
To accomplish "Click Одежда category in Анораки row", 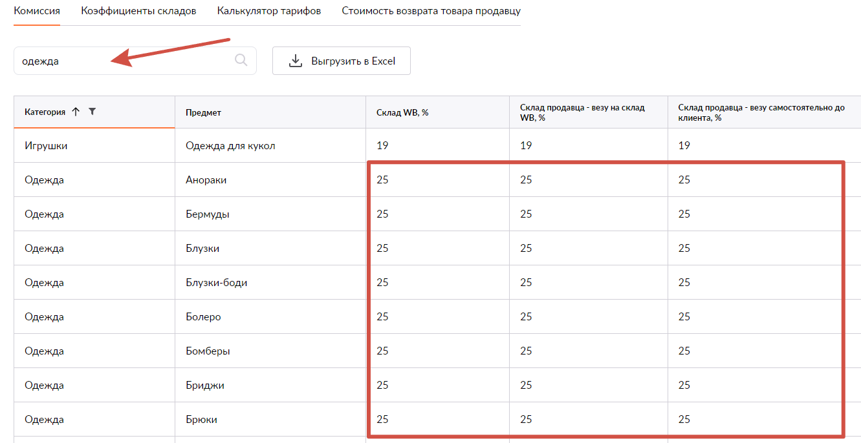I will coord(44,180).
